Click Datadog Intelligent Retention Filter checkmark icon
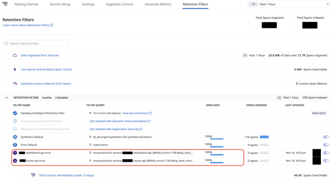 click(x=15, y=113)
